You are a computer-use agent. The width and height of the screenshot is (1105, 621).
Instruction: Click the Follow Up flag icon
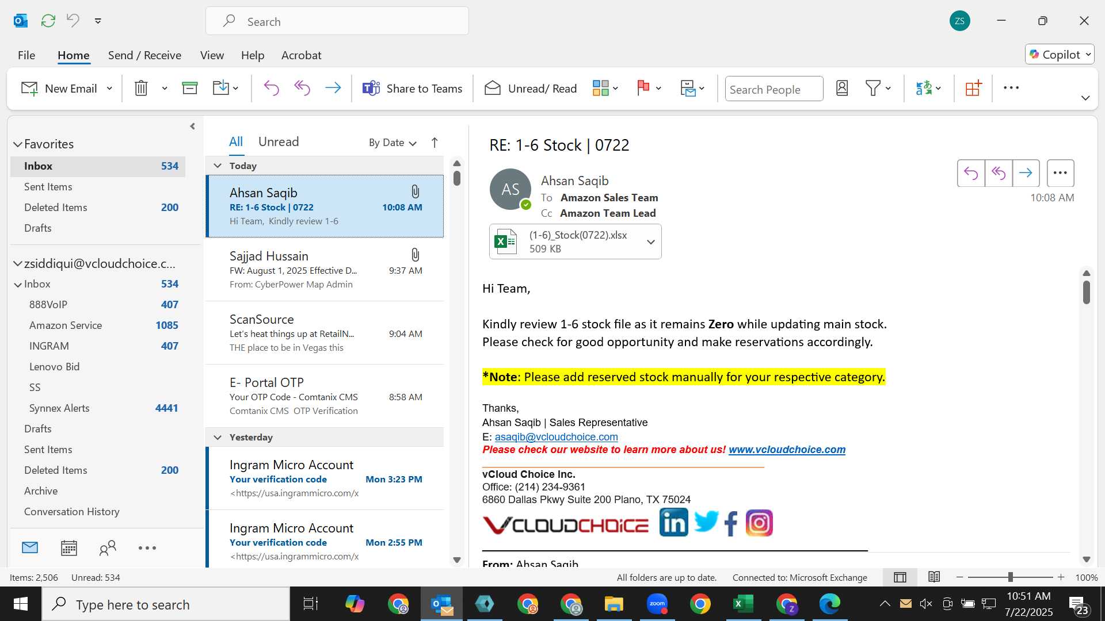643,88
